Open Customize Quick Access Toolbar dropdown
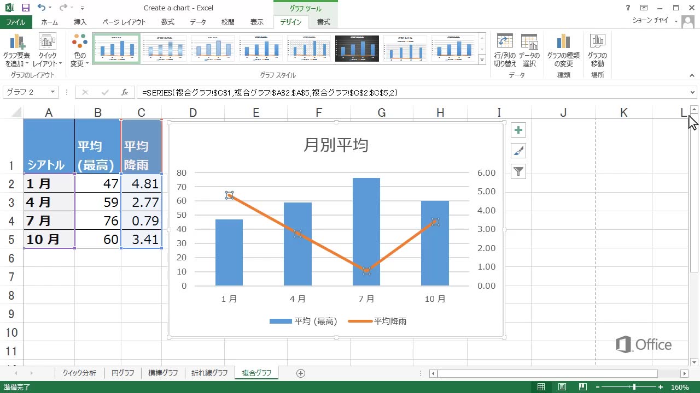The width and height of the screenshot is (700, 393). click(x=82, y=8)
